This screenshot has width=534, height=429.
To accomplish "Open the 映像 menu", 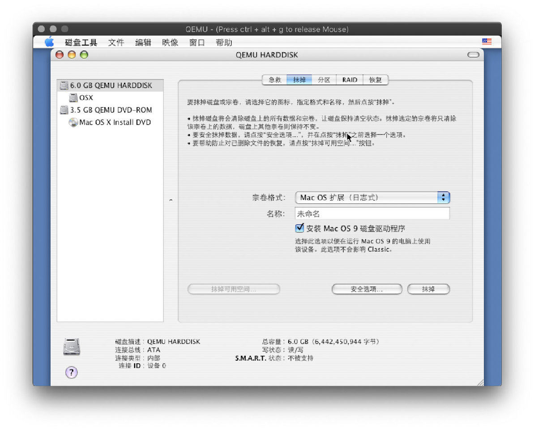I will (x=170, y=42).
